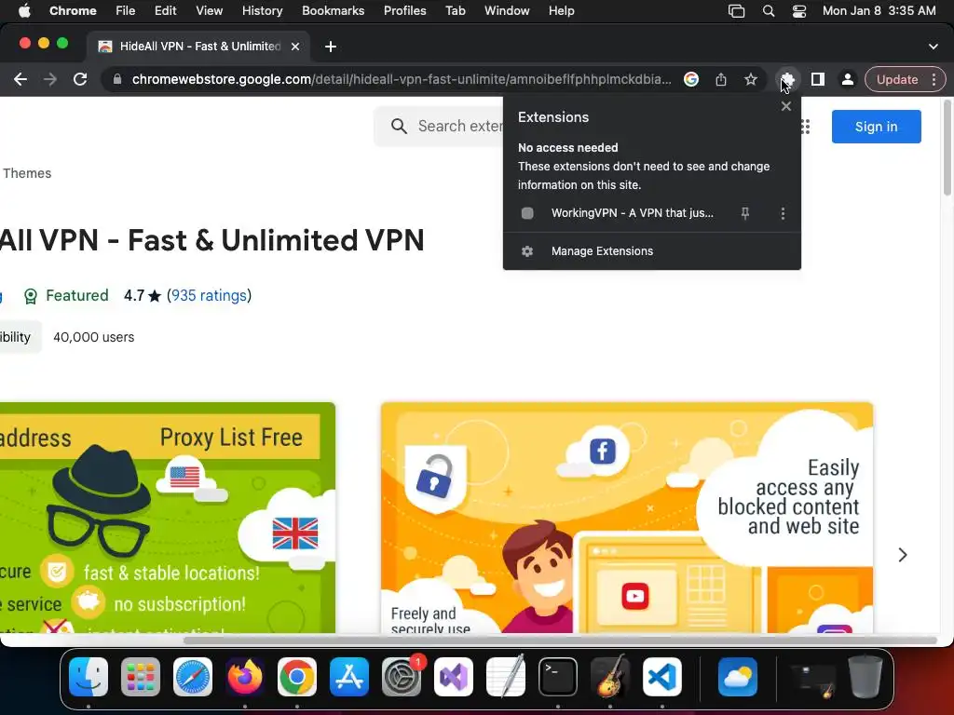Open the Window menu

tap(507, 11)
